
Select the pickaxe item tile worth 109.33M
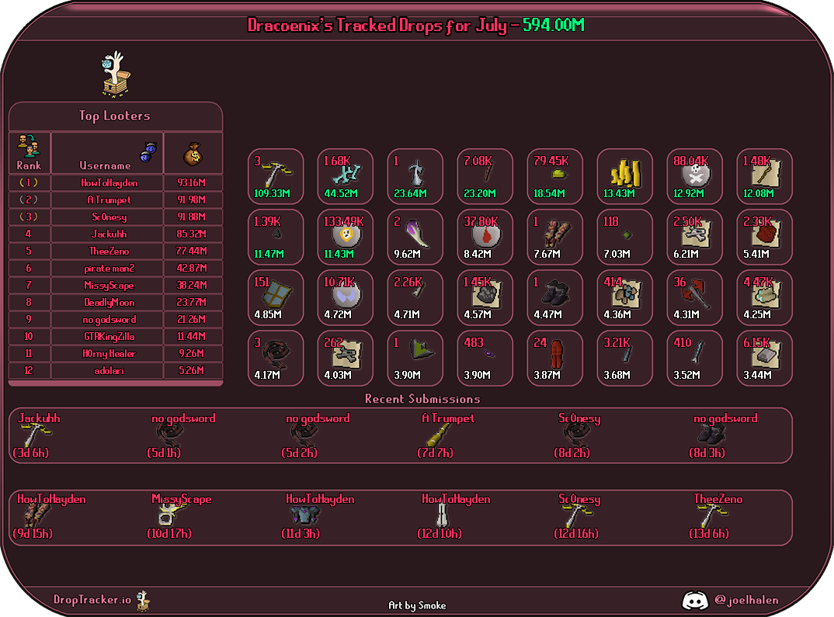pos(276,176)
